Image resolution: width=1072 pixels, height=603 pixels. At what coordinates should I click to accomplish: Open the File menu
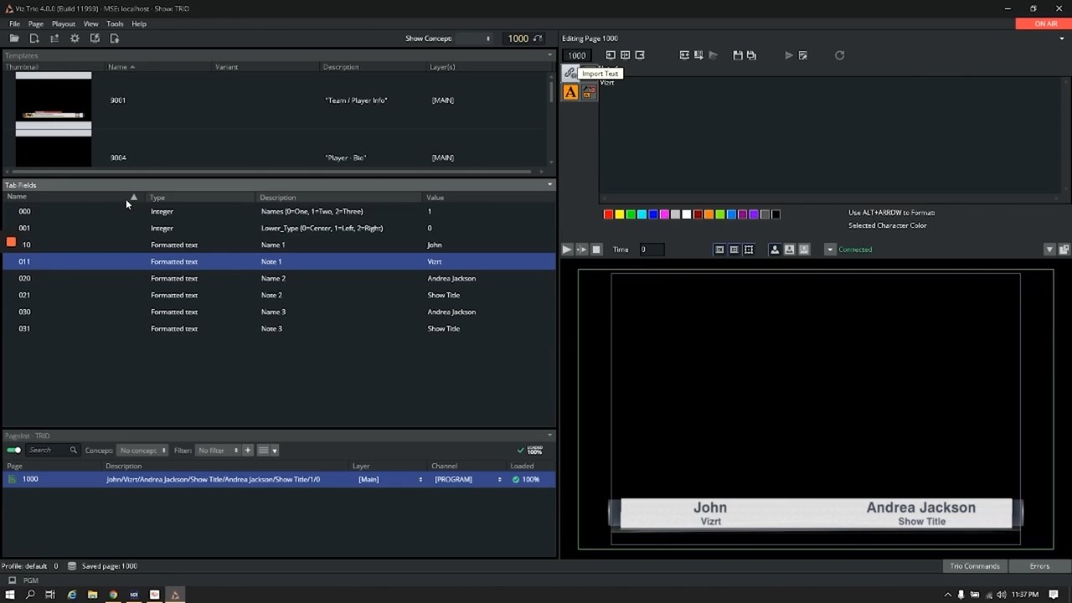click(x=14, y=23)
